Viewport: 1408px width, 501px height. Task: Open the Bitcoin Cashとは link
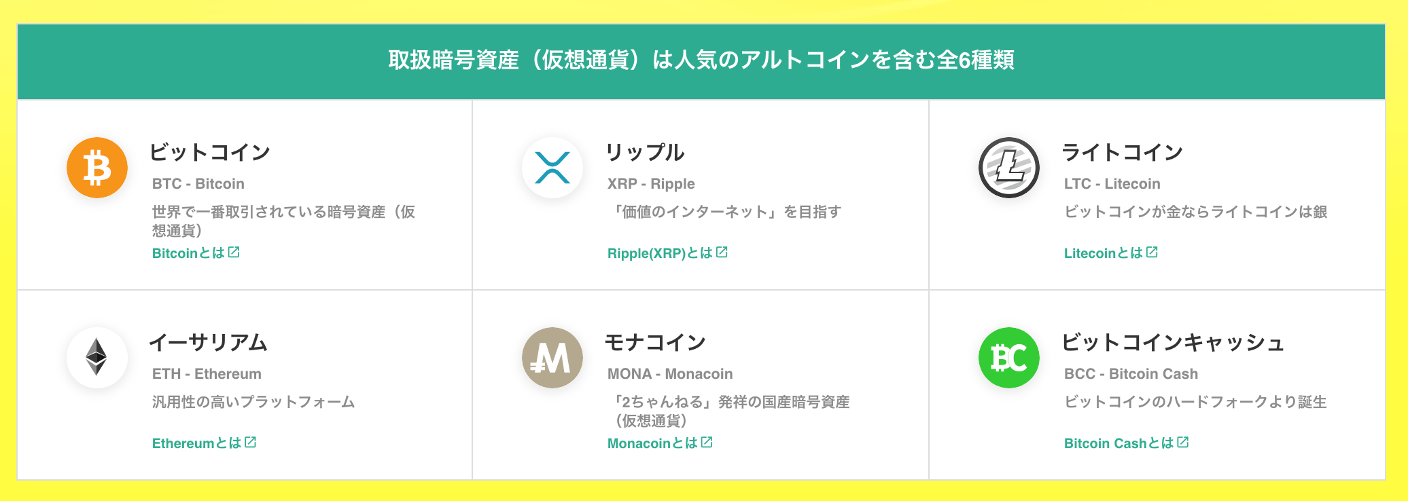(1118, 443)
